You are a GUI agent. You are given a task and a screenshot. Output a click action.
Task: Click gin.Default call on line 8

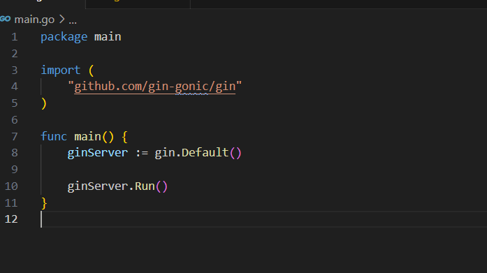click(x=191, y=153)
